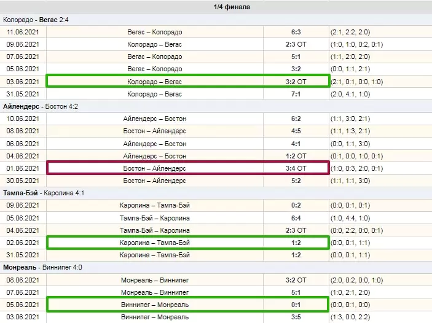This screenshot has height=323, width=432.
Task: Select period scores (1:0, 0:3, 2:0, 0:1)
Action: pos(357,168)
